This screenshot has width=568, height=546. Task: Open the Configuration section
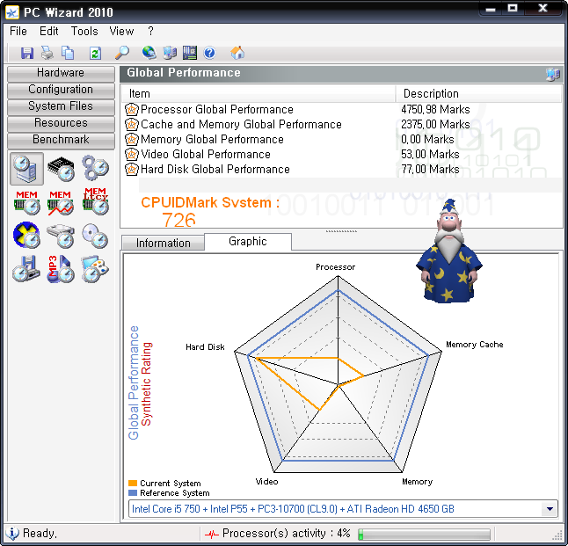pos(61,90)
